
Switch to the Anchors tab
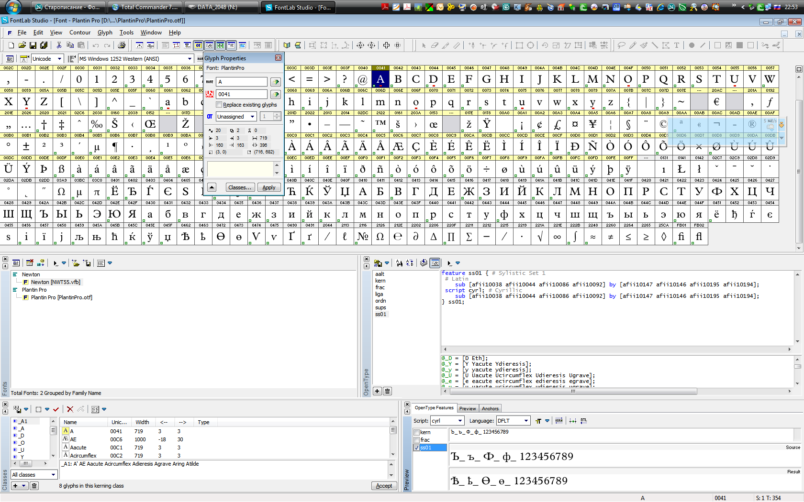pos(490,408)
